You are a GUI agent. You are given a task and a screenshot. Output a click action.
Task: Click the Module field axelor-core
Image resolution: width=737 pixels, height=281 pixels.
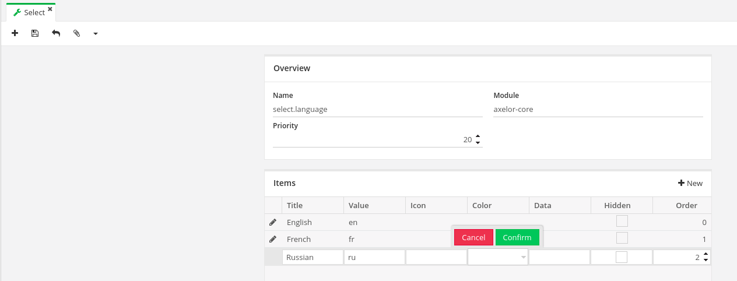click(x=598, y=109)
